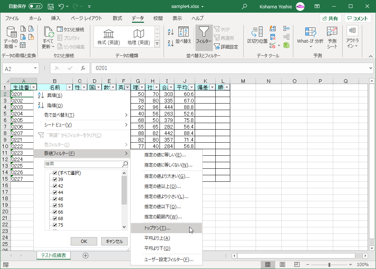Uncheck the 55 value checkbox

[55, 206]
